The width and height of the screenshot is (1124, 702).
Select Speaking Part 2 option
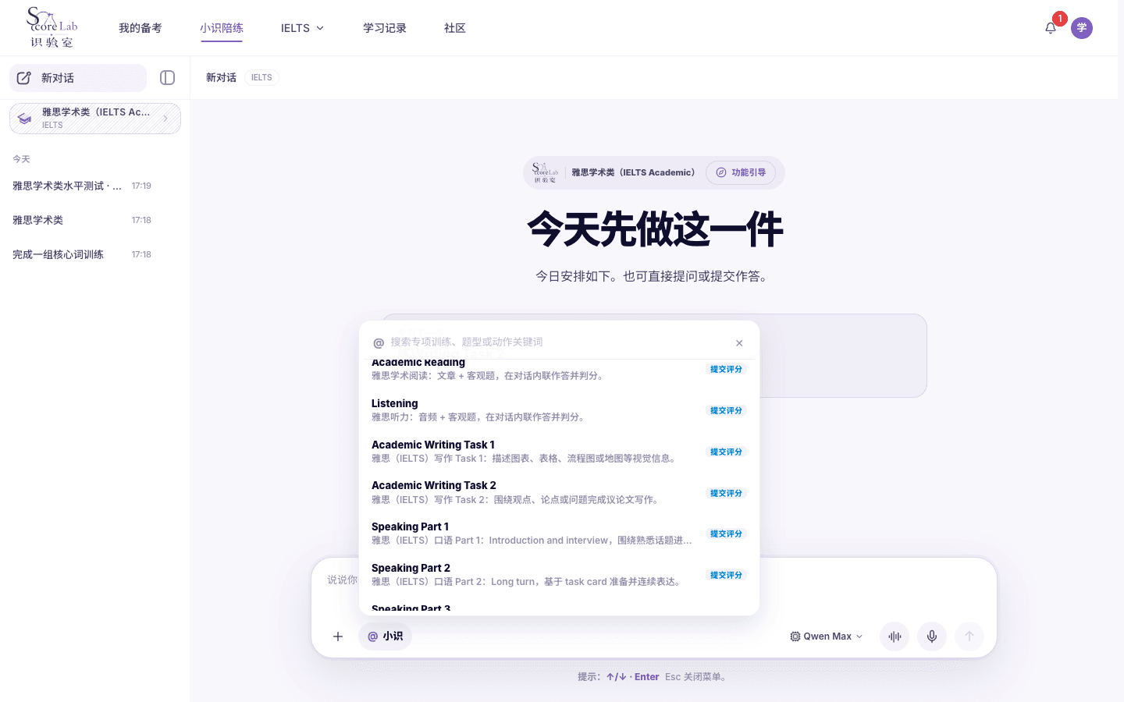(x=559, y=575)
